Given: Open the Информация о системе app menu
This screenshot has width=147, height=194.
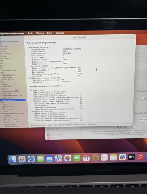Looking at the screenshot, I should point(12,34).
